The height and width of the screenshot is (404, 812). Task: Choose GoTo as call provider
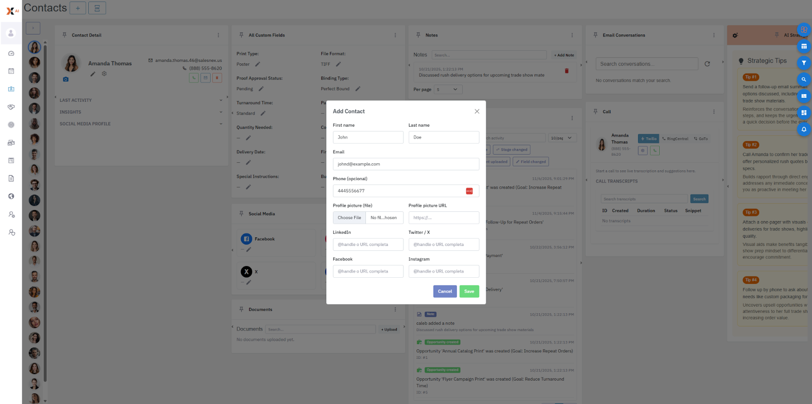(701, 138)
